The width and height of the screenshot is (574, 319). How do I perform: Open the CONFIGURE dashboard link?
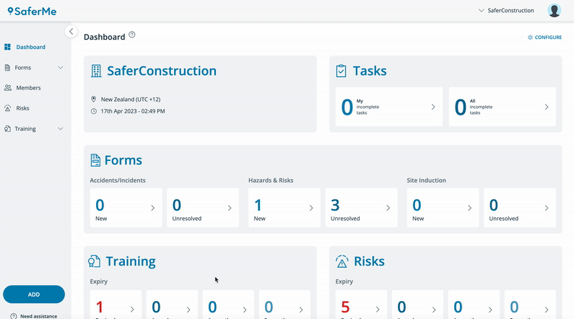pyautogui.click(x=544, y=38)
